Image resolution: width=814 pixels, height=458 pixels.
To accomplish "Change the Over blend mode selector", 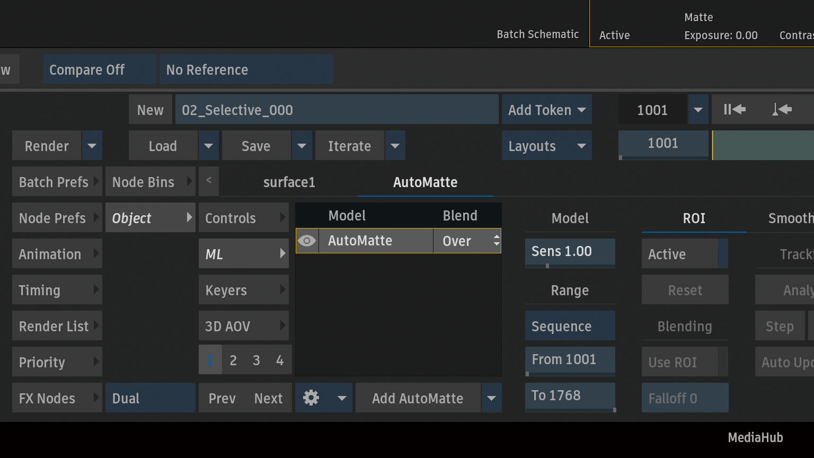I will 467,241.
